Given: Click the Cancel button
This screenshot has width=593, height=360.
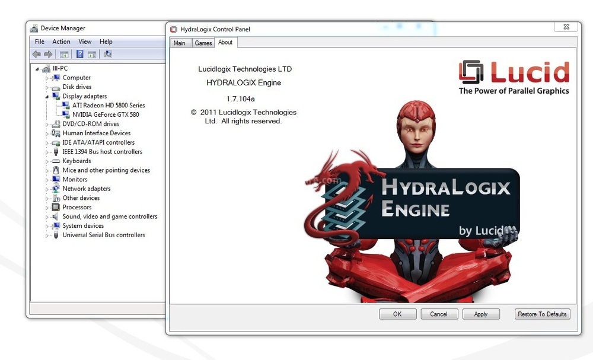Looking at the screenshot, I should pos(439,314).
